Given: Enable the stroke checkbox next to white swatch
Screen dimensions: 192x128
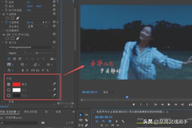Looking at the screenshot, I should tap(9, 90).
